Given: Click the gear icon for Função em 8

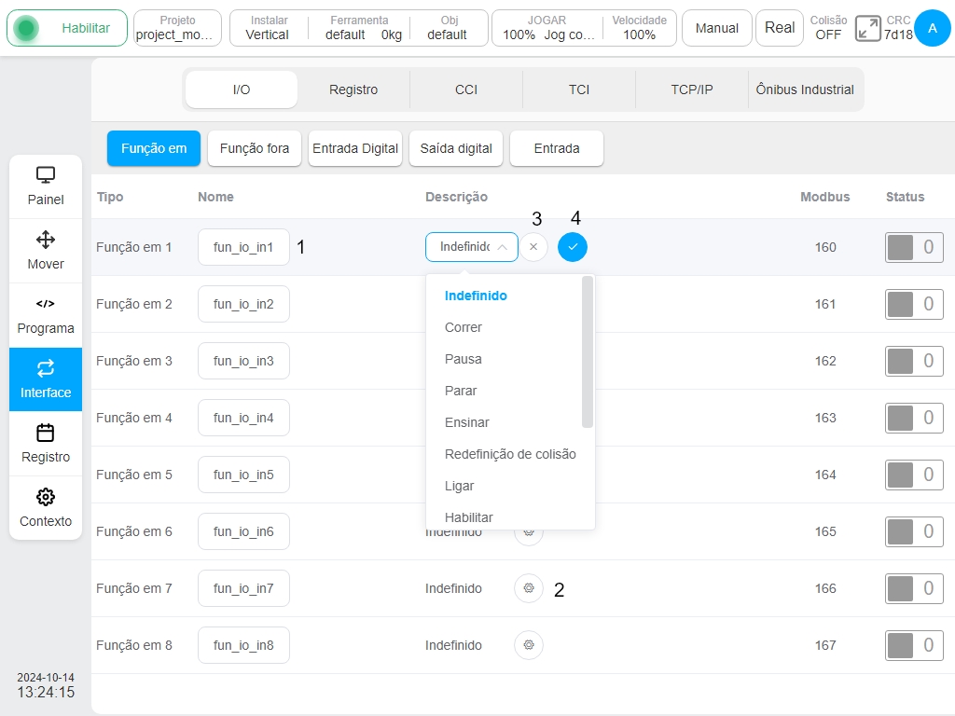Looking at the screenshot, I should click(529, 645).
